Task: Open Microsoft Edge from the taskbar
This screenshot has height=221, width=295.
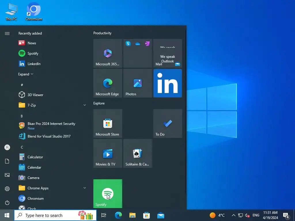Action: click(x=118, y=215)
